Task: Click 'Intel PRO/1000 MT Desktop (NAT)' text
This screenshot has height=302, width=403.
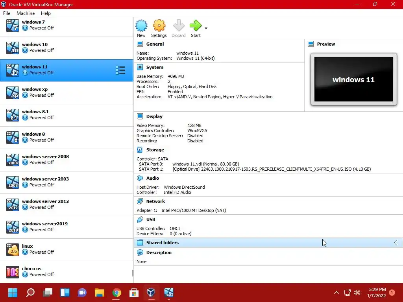Action: (194, 211)
